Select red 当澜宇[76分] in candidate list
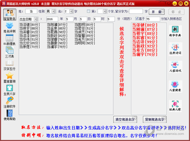 coord(145,54)
